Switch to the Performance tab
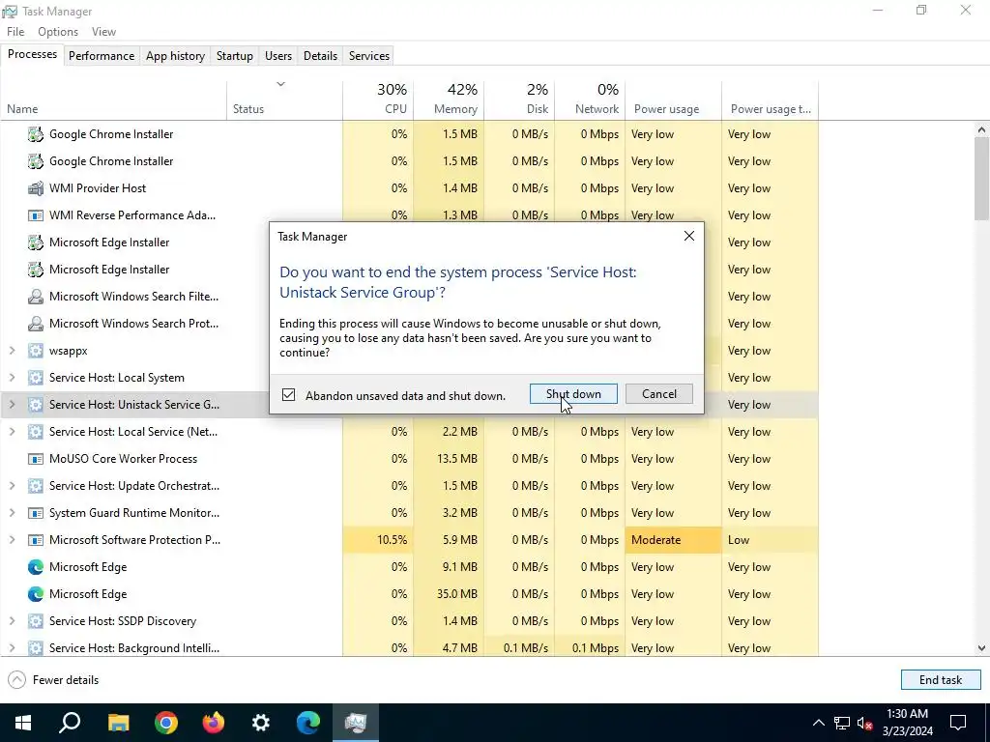This screenshot has height=742, width=990. (x=101, y=55)
